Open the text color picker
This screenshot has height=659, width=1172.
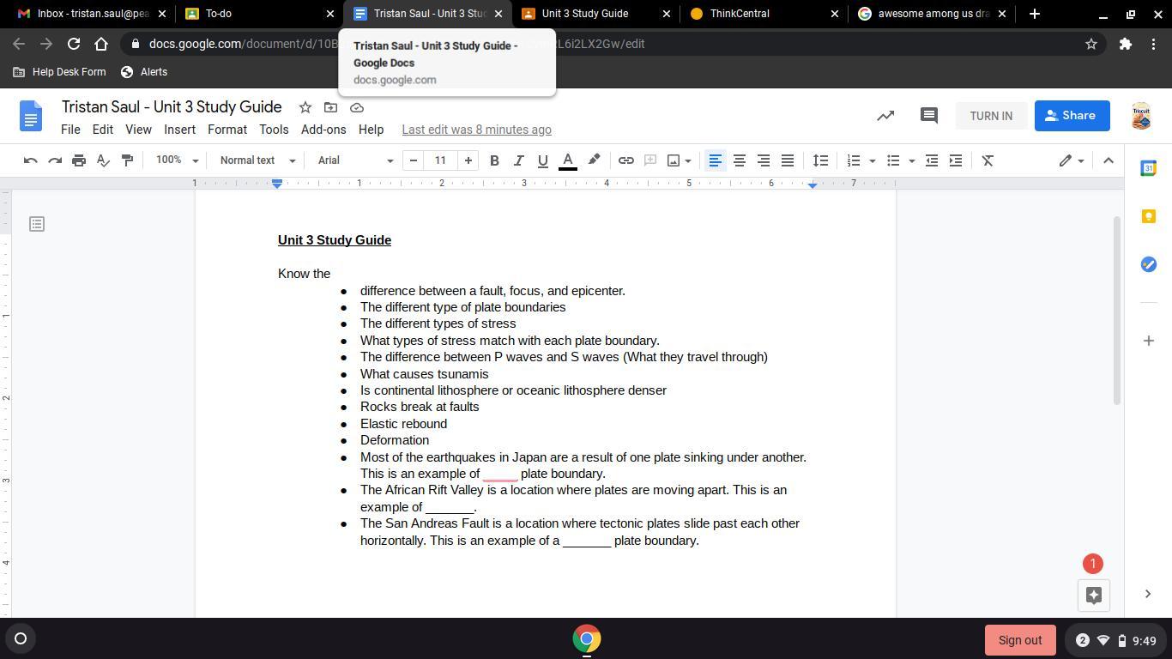(568, 160)
